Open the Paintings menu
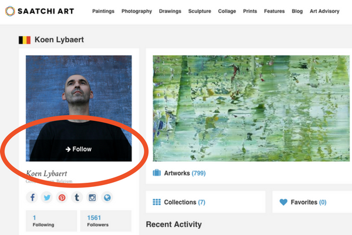Screen dimensions: 352x235 tap(103, 11)
